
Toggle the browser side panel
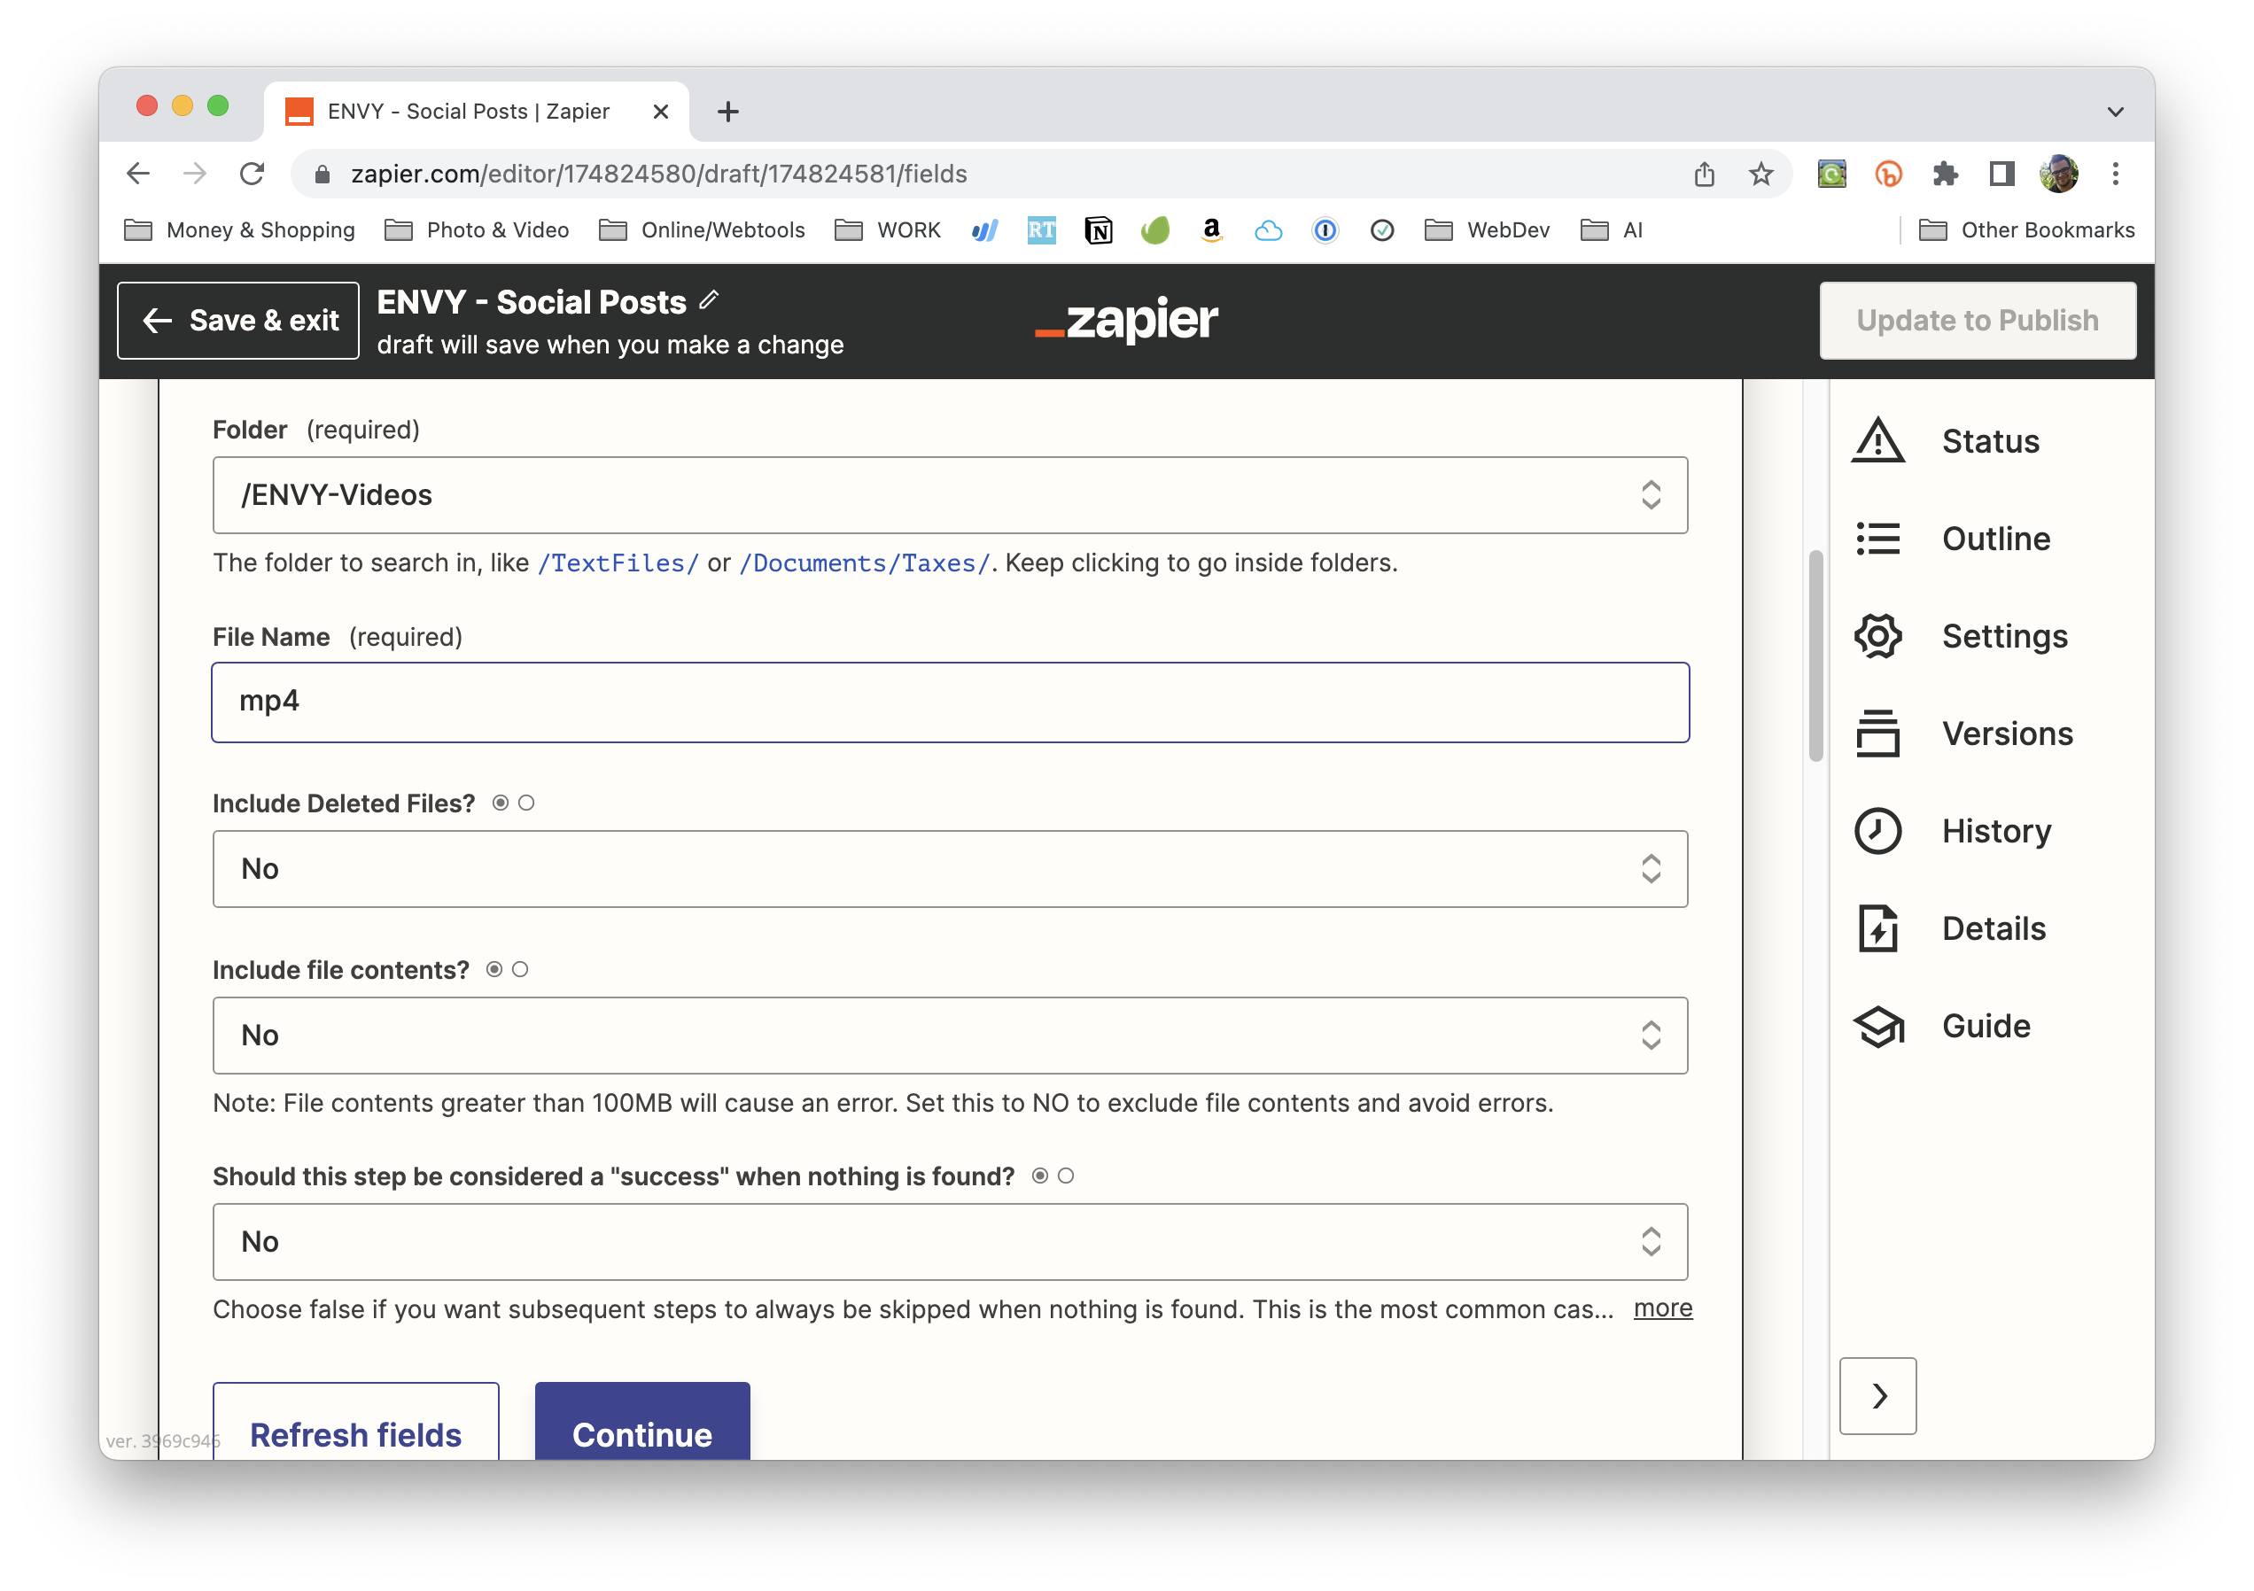(x=2001, y=174)
